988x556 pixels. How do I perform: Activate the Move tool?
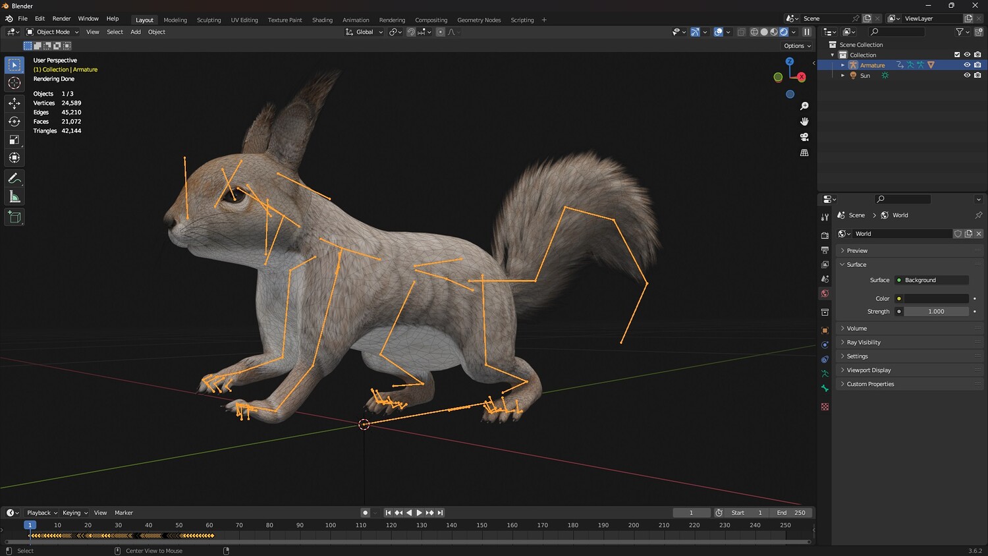tap(14, 103)
